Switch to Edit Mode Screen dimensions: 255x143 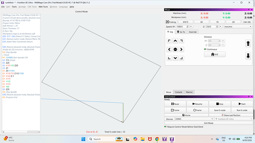pos(209,123)
